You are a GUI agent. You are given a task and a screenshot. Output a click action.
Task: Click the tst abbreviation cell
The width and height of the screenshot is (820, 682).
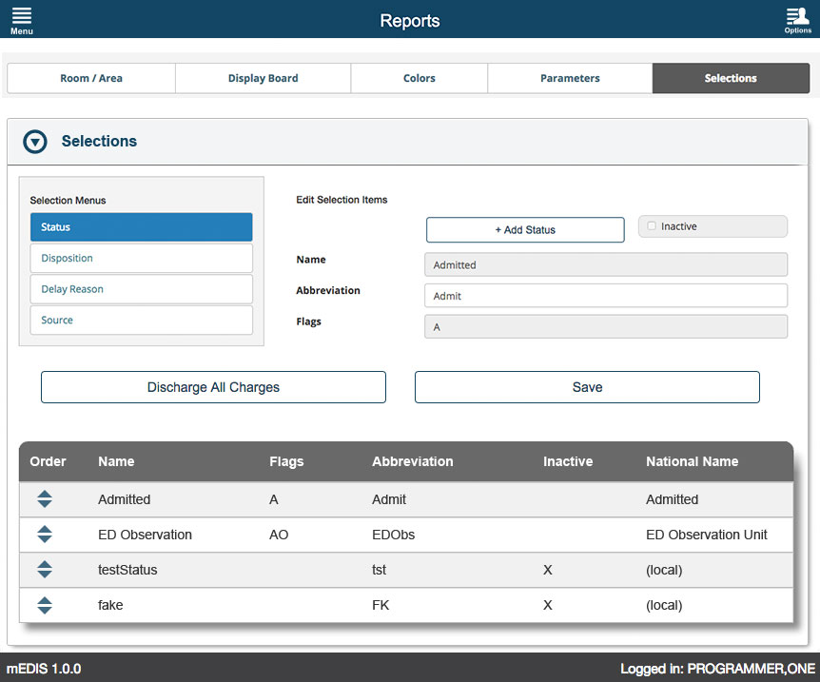coord(380,570)
